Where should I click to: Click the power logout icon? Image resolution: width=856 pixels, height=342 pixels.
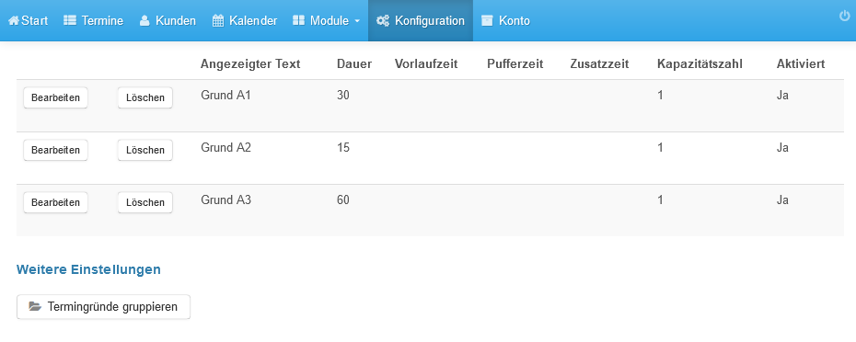(845, 16)
